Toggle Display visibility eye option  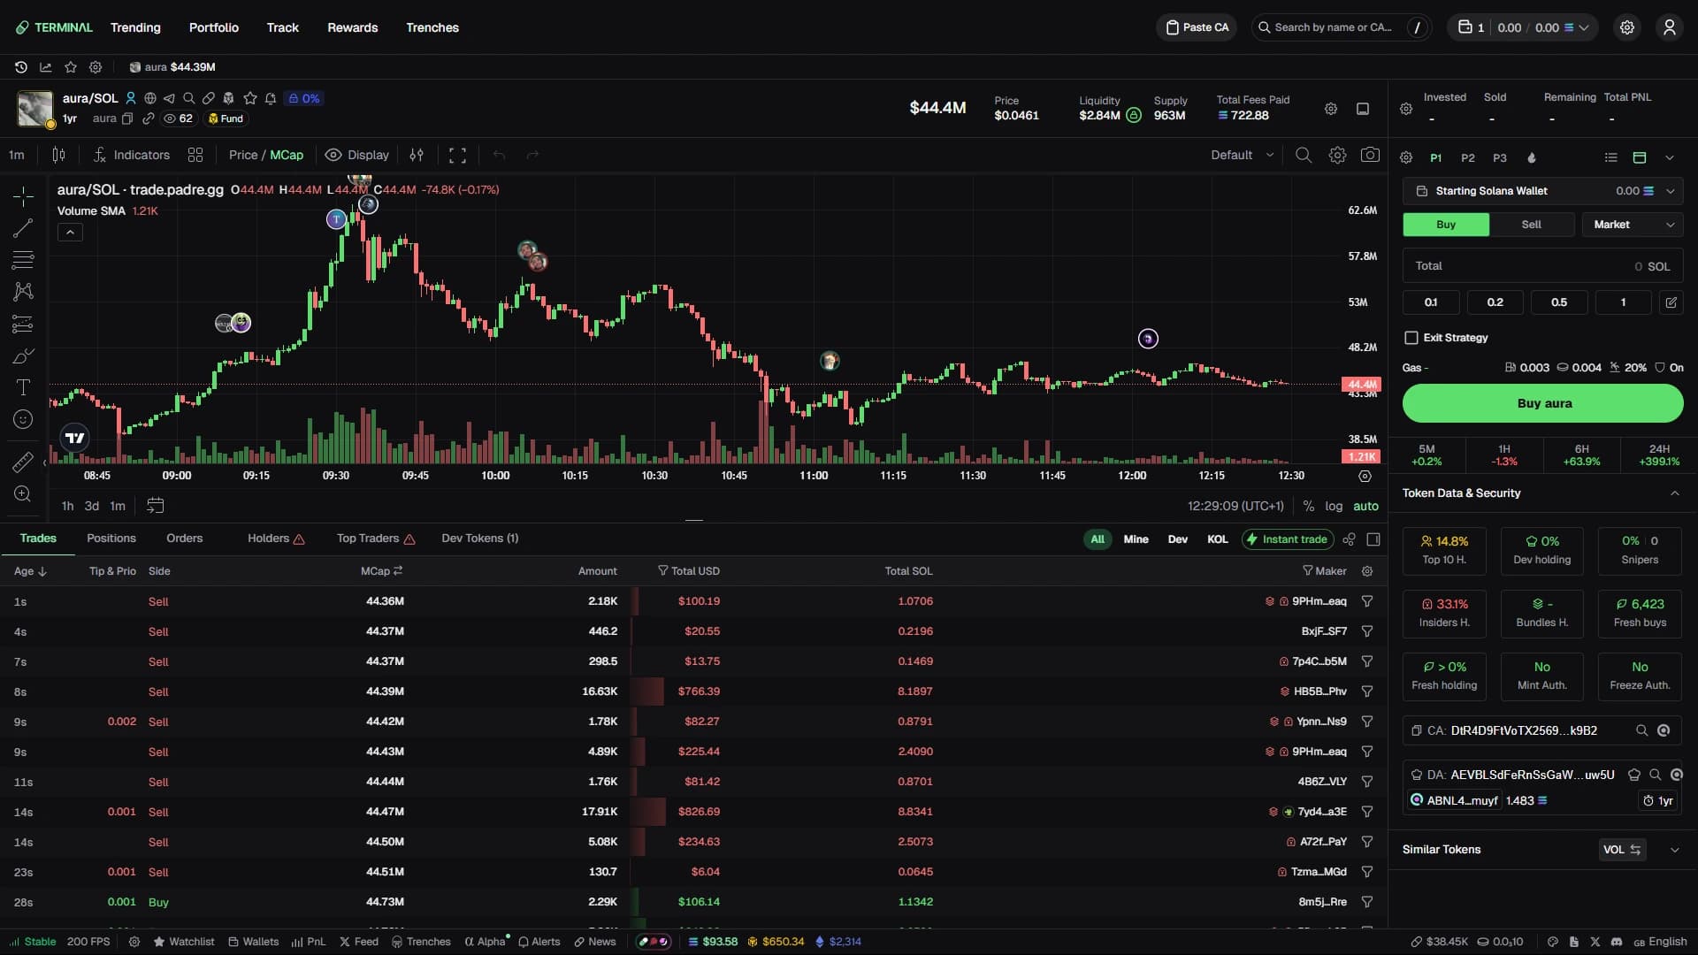pos(357,155)
